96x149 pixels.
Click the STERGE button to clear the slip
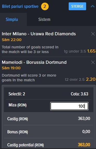(x=77, y=6)
